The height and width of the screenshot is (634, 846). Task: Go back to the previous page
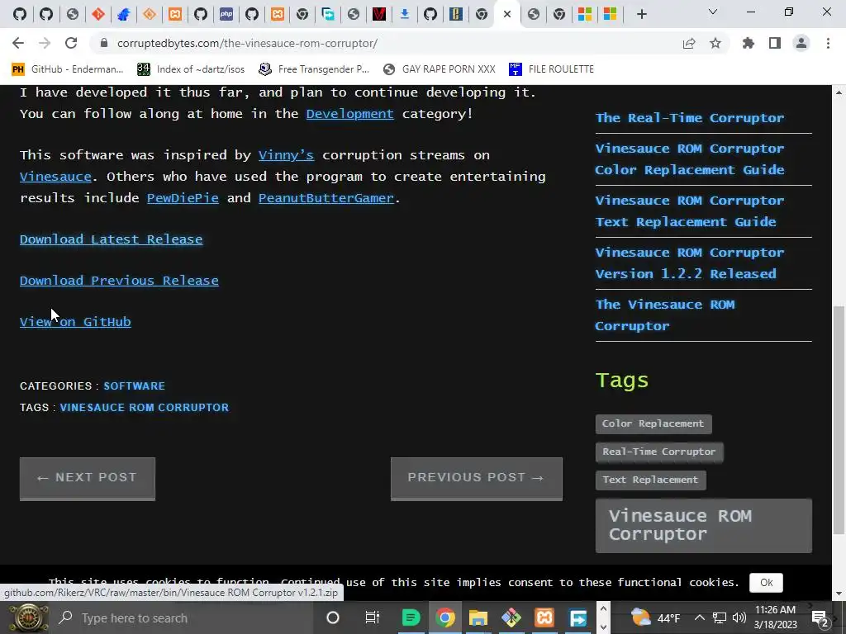click(x=18, y=43)
